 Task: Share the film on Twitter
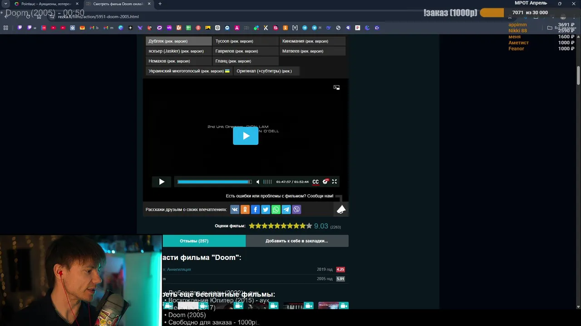click(x=266, y=209)
